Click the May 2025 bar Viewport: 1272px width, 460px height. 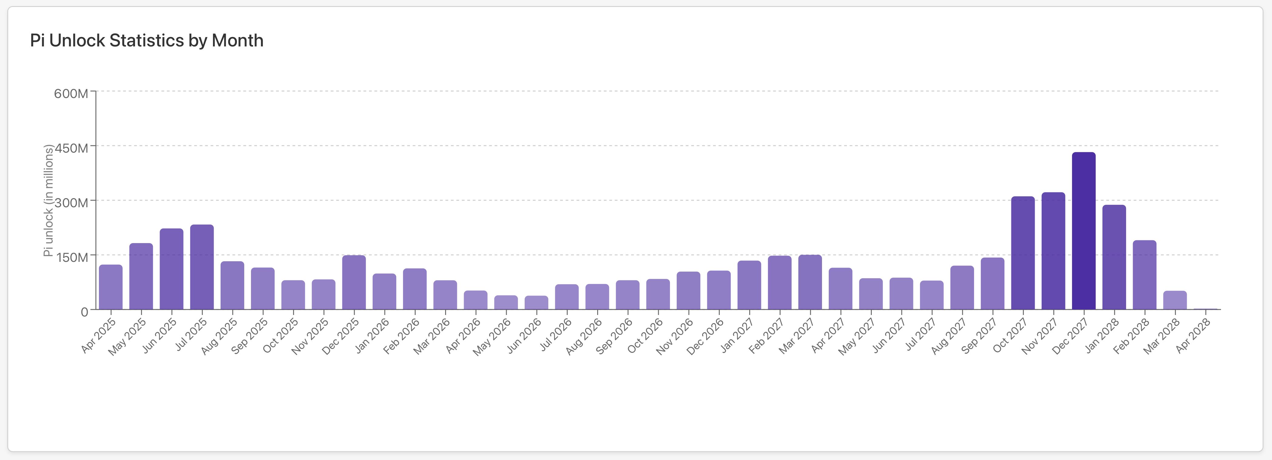tap(141, 276)
